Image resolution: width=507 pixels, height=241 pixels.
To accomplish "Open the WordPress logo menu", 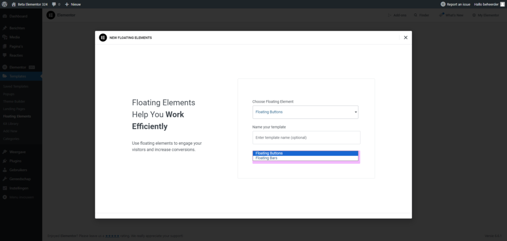I will 5,4.
